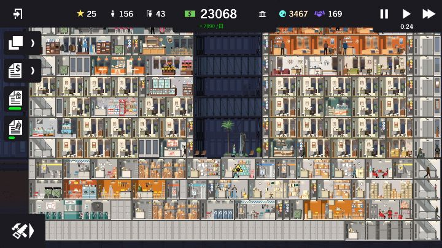Image resolution: width=442 pixels, height=248 pixels.
Task: Open the price tag contracts list
Action: (x=15, y=127)
